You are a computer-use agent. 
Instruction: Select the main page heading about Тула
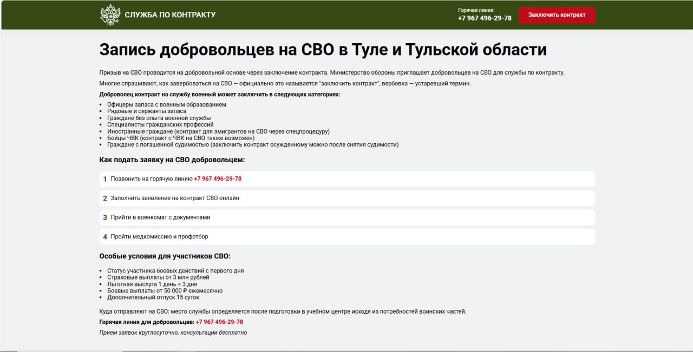point(323,50)
